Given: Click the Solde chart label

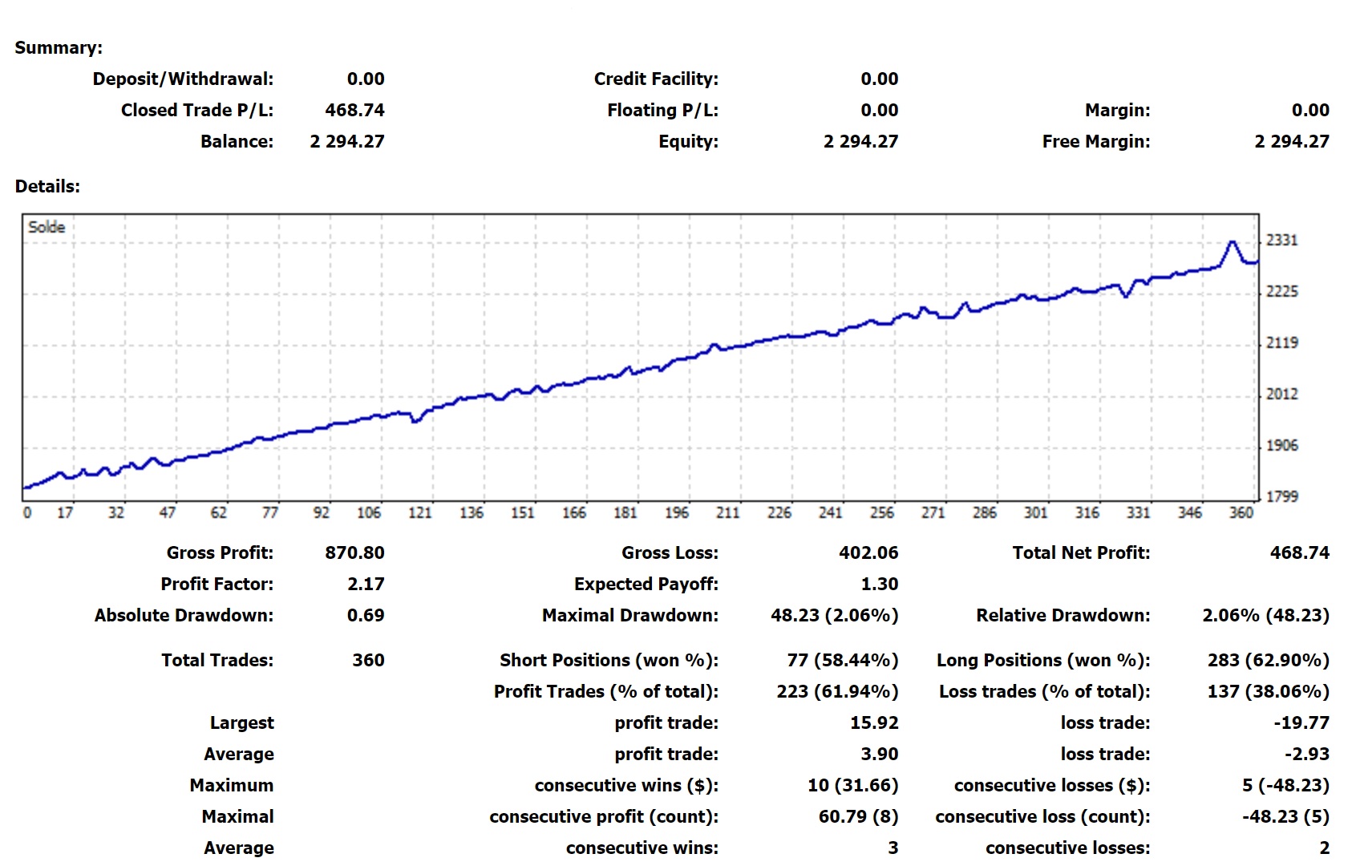Looking at the screenshot, I should tap(47, 227).
